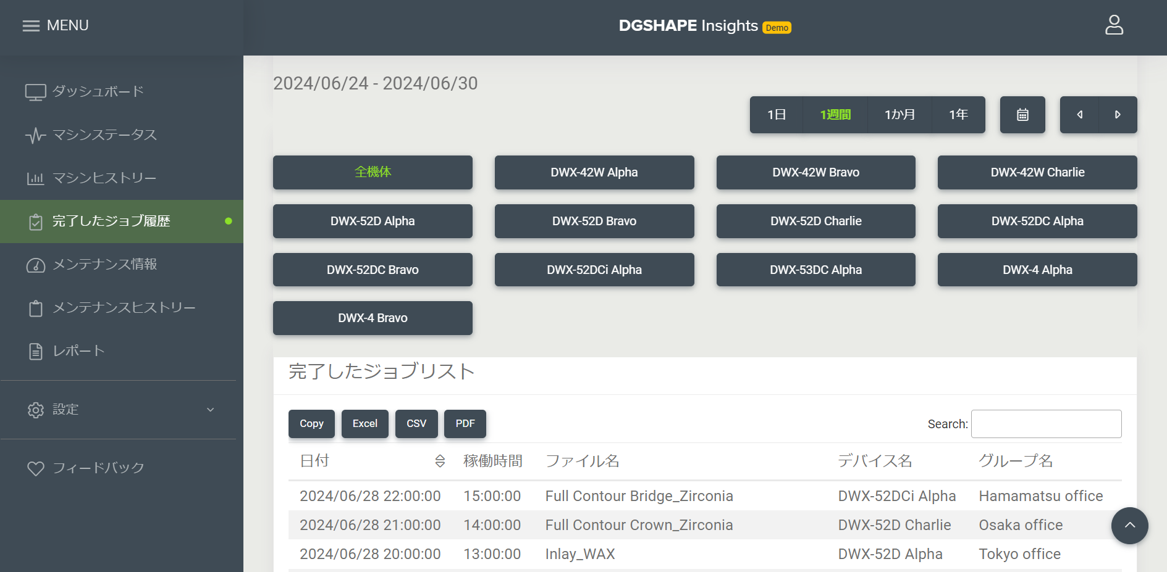Screen dimensions: 1167x572
Task: Open メンテナンス情報 menu item
Action: click(122, 265)
